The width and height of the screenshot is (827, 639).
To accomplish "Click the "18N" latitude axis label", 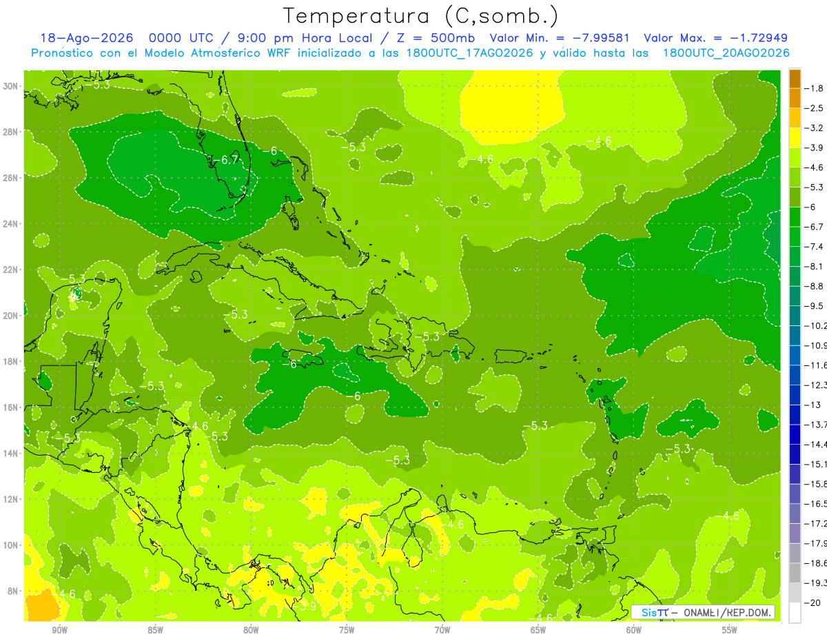I will pyautogui.click(x=11, y=361).
